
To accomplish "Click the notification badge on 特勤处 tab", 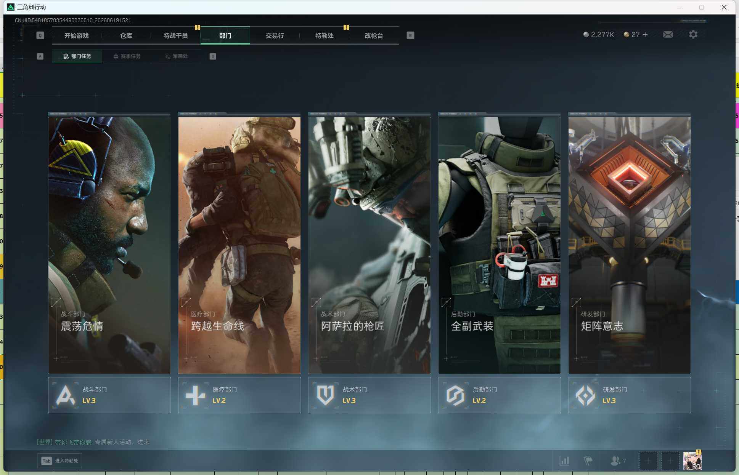I will click(346, 27).
